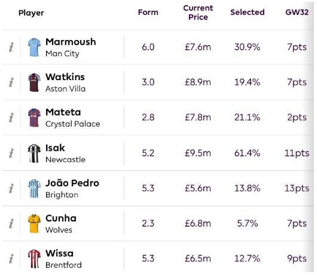Click the Wolves yellow shirt icon

point(34,224)
